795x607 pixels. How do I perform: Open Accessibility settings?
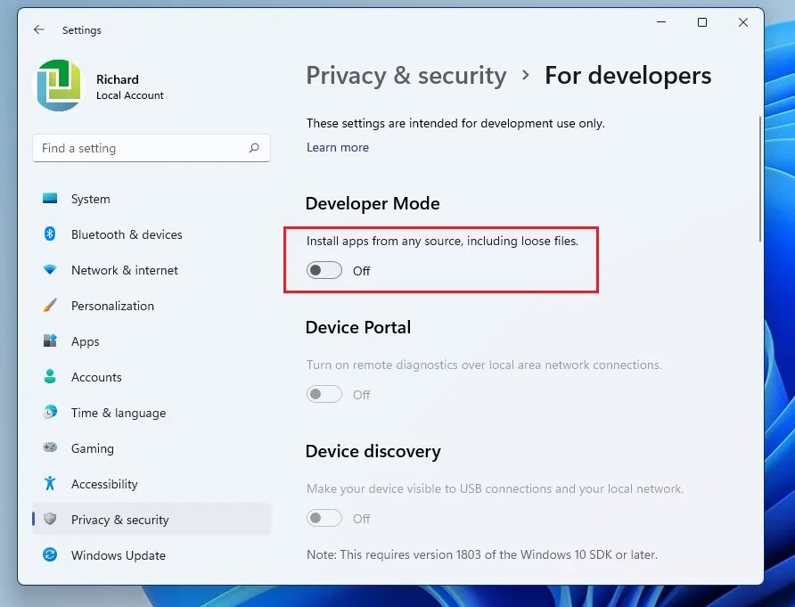152,484
